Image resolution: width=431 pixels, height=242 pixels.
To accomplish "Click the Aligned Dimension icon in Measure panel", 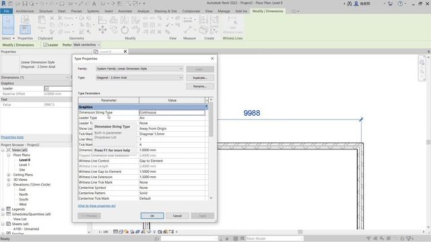I will pos(188,30).
